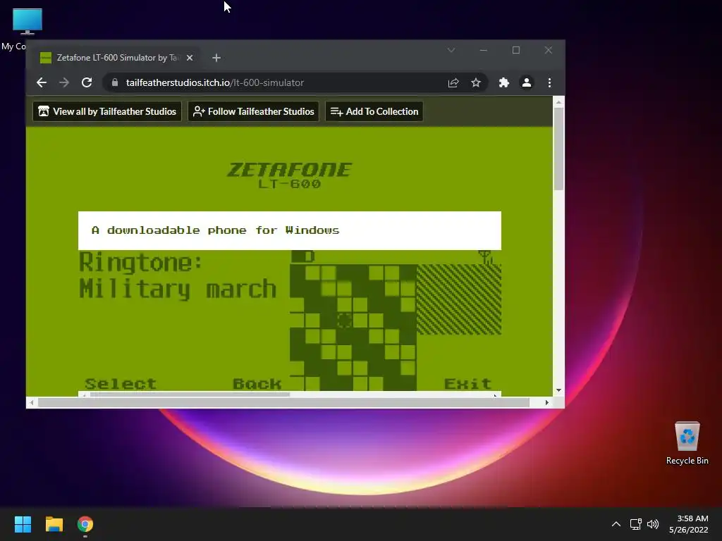This screenshot has height=541, width=722.
Task: Click the checkered game screenshot thumbnail
Action: [353, 327]
